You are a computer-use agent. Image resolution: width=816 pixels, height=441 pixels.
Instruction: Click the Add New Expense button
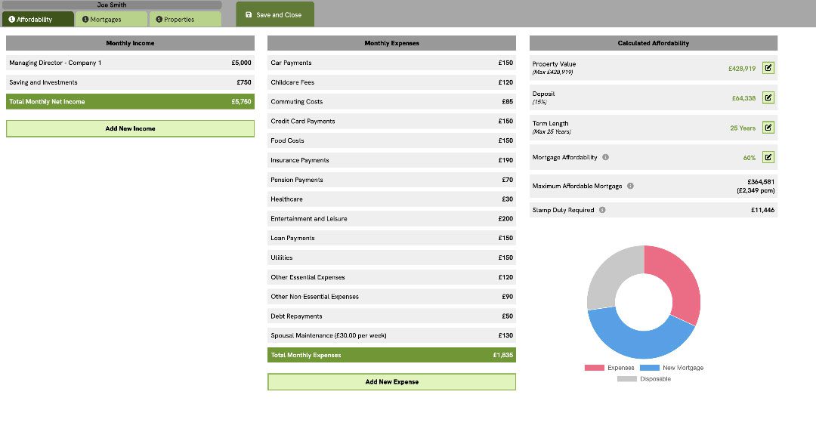(391, 381)
